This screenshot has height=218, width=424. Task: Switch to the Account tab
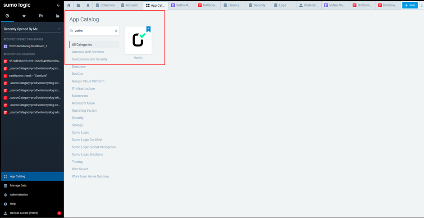click(x=129, y=5)
